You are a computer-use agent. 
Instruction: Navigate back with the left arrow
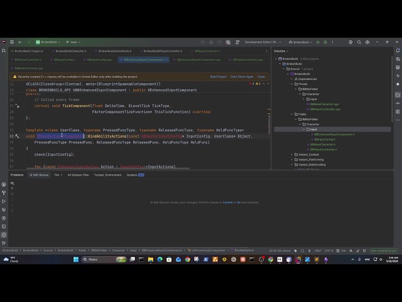coord(20,42)
